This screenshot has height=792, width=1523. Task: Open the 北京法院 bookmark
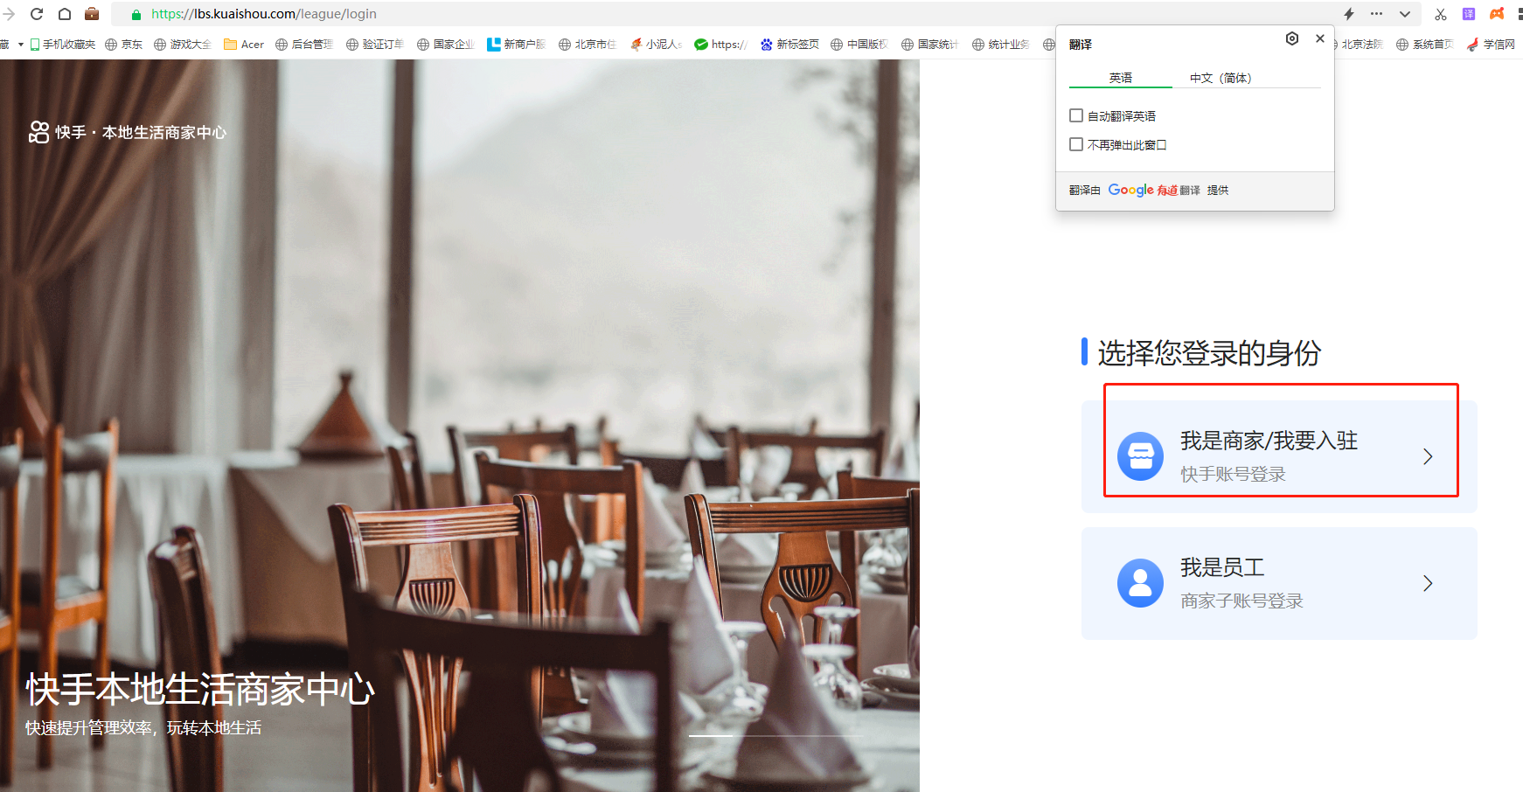point(1358,44)
